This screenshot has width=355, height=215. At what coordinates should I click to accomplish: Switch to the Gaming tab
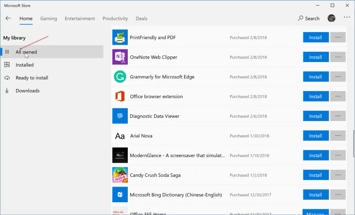pos(49,19)
